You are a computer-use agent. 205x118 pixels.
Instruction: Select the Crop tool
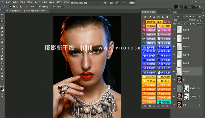(x=2, y=28)
